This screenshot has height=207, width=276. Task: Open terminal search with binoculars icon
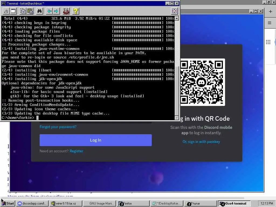pyautogui.click(x=39, y=11)
